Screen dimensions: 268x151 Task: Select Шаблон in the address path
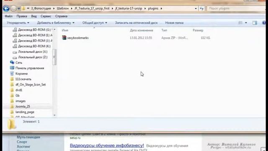coord(63,8)
